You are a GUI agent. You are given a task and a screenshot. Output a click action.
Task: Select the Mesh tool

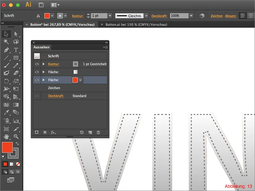(x=6, y=105)
